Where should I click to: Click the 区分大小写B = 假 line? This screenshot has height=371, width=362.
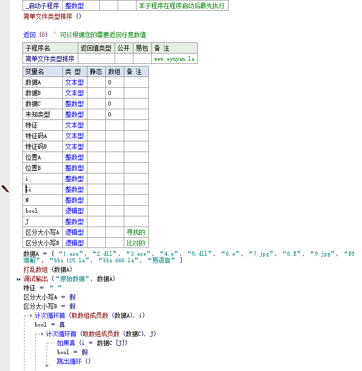pos(49,306)
